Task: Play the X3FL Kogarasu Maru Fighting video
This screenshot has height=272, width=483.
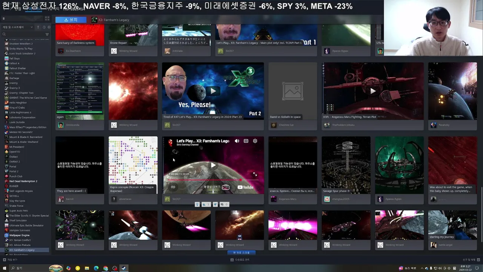Action: point(373,91)
